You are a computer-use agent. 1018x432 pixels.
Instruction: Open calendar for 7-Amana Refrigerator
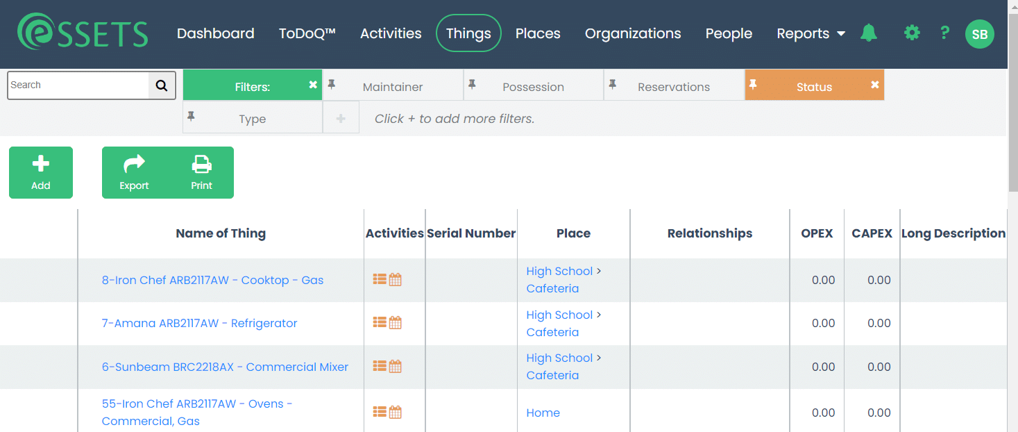[x=396, y=322]
